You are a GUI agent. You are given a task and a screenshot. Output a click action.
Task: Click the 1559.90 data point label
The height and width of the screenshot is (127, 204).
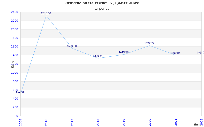coord(72,46)
